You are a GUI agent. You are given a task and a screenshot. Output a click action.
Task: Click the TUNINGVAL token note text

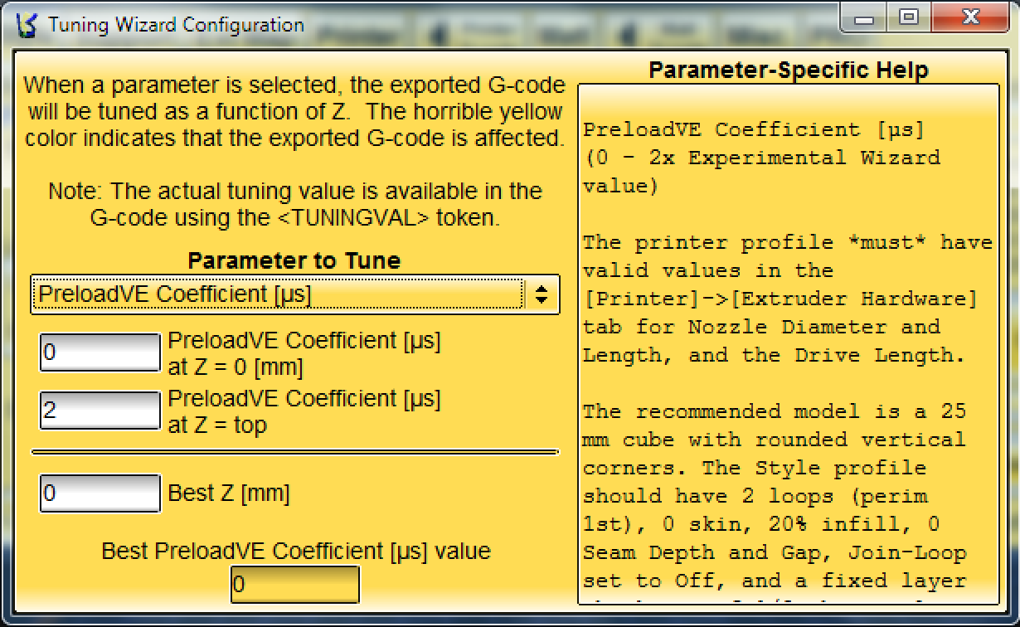tap(294, 205)
